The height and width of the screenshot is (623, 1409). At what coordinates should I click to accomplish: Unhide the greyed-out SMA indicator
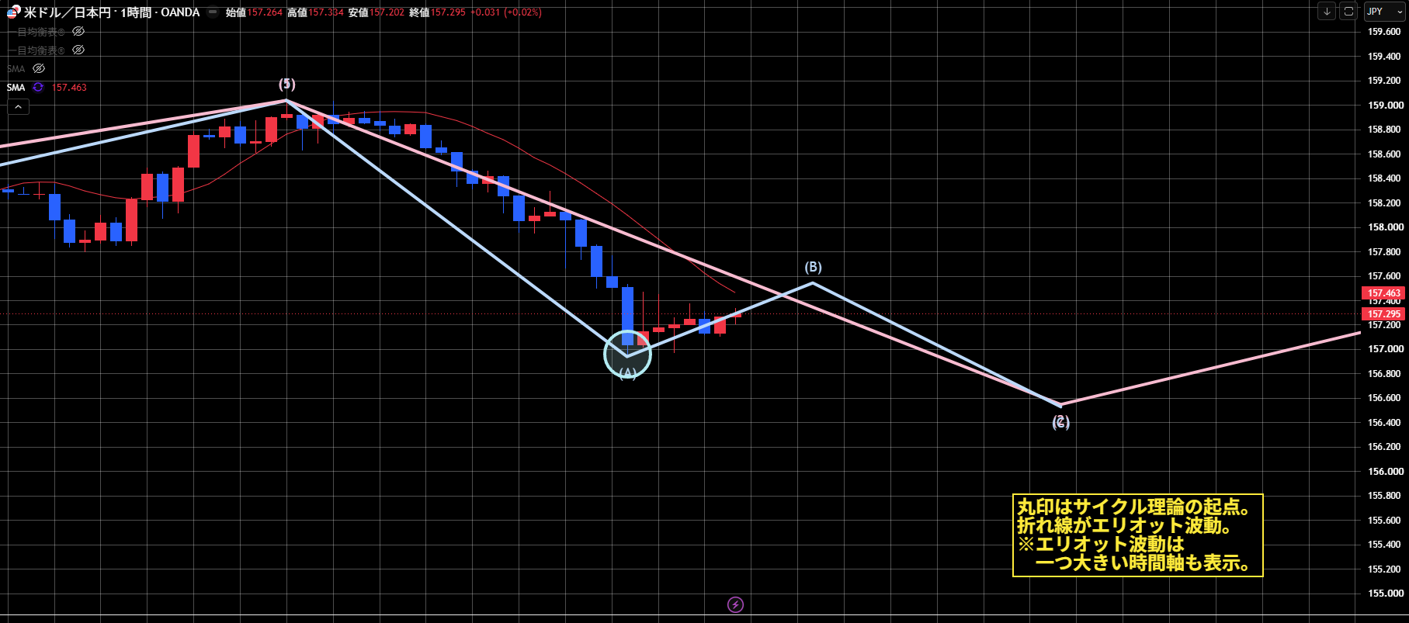pos(39,69)
